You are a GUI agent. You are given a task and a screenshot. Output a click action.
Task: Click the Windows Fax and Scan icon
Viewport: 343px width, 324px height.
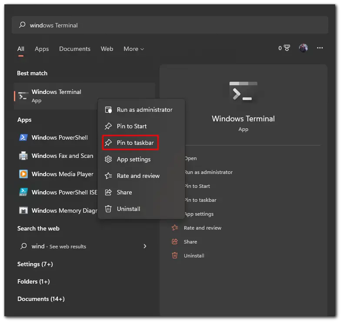pyautogui.click(x=23, y=156)
